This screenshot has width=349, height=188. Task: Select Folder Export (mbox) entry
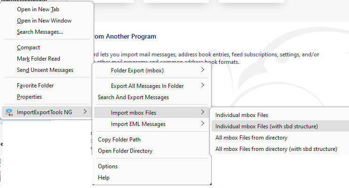coord(137,70)
